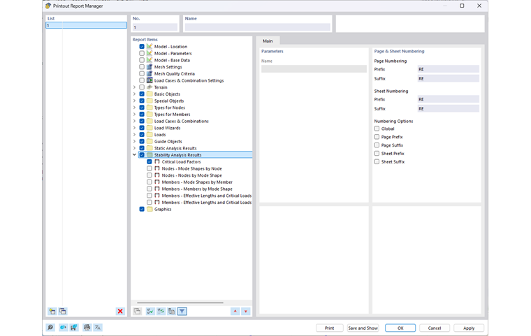This screenshot has width=531, height=336.
Task: Click the Model - Base Data item icon
Action: (x=150, y=60)
